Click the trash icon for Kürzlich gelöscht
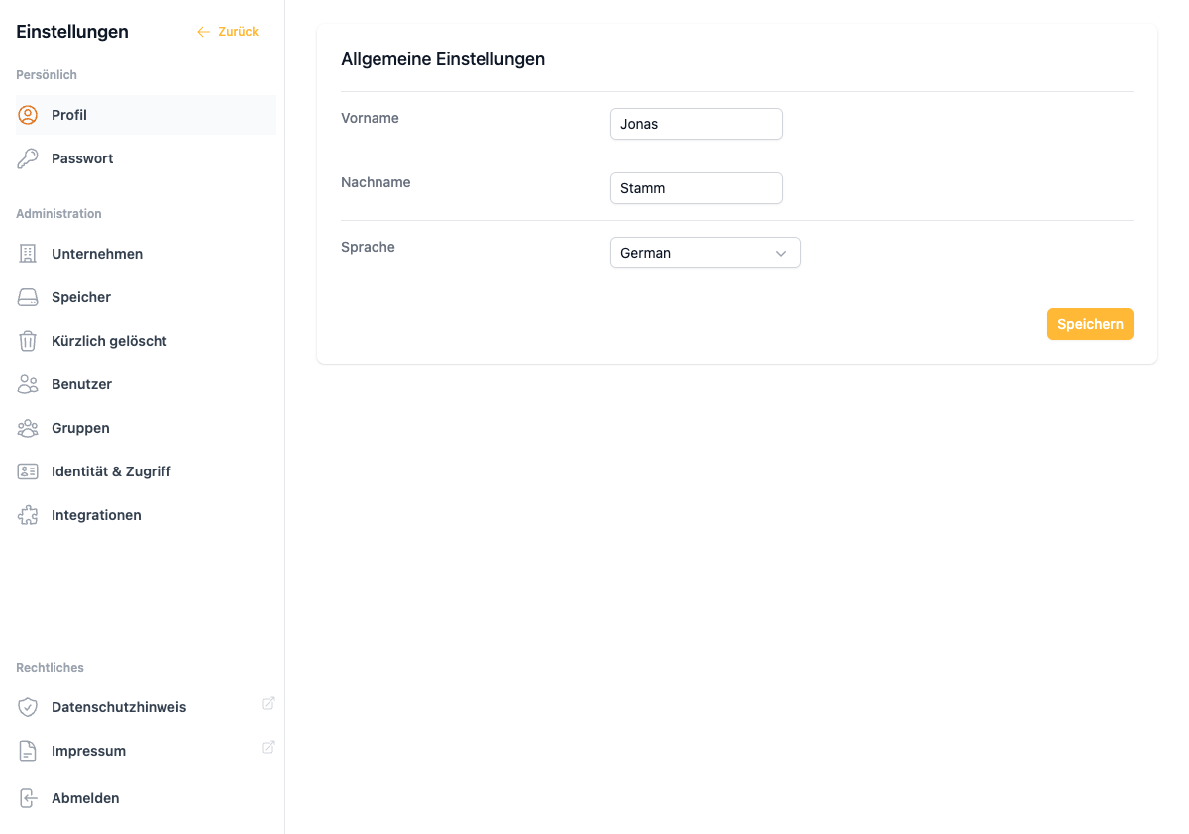Screen dimensions: 1189x834 [28, 341]
